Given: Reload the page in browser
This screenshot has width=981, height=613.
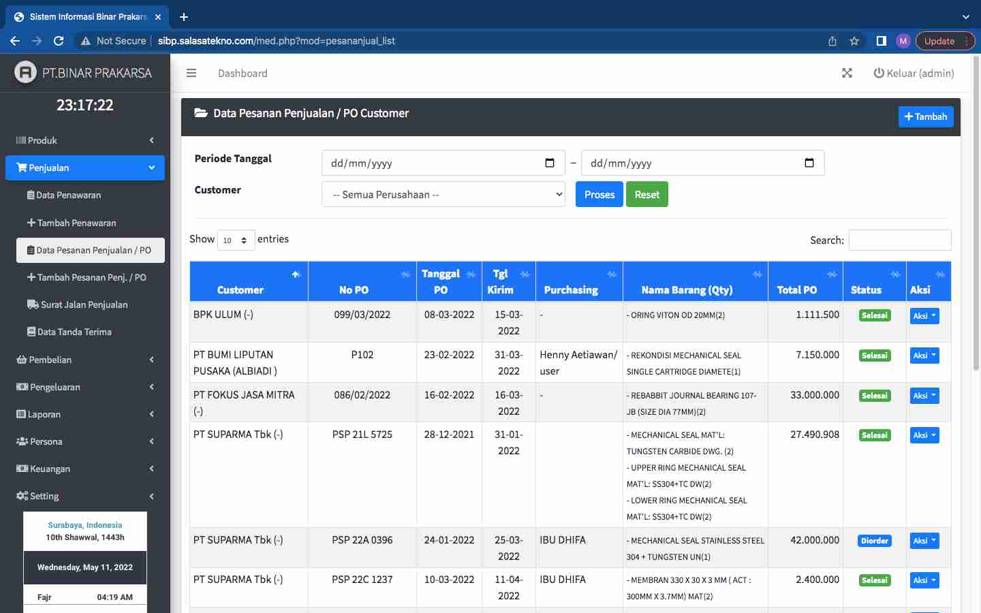Looking at the screenshot, I should coord(59,41).
